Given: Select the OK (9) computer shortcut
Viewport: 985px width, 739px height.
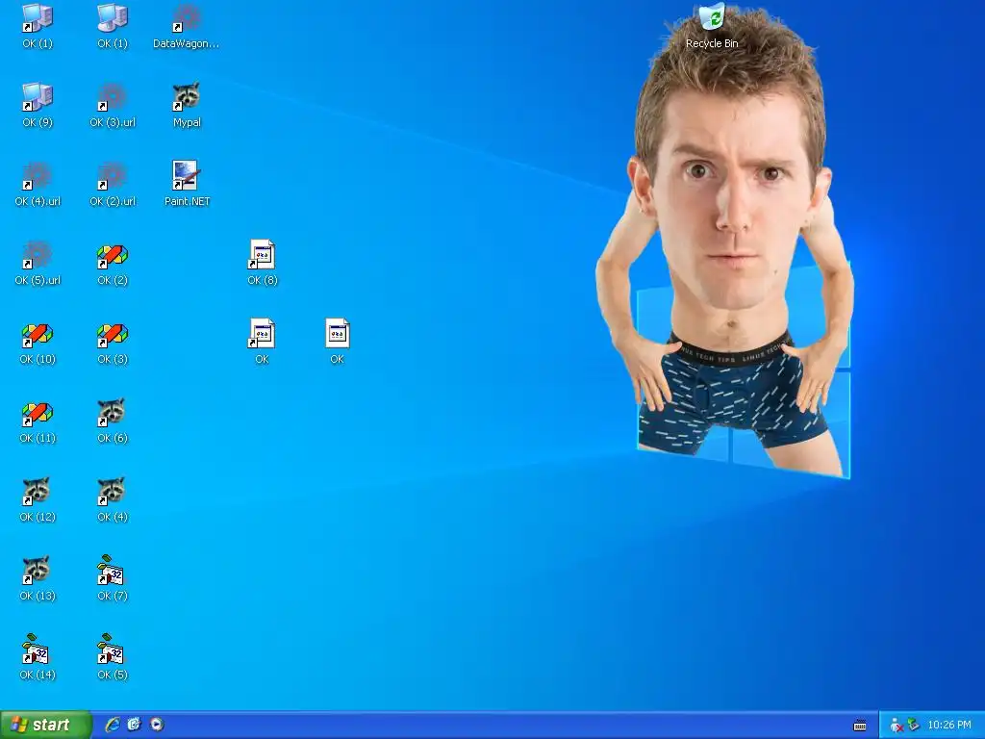Looking at the screenshot, I should point(38,105).
